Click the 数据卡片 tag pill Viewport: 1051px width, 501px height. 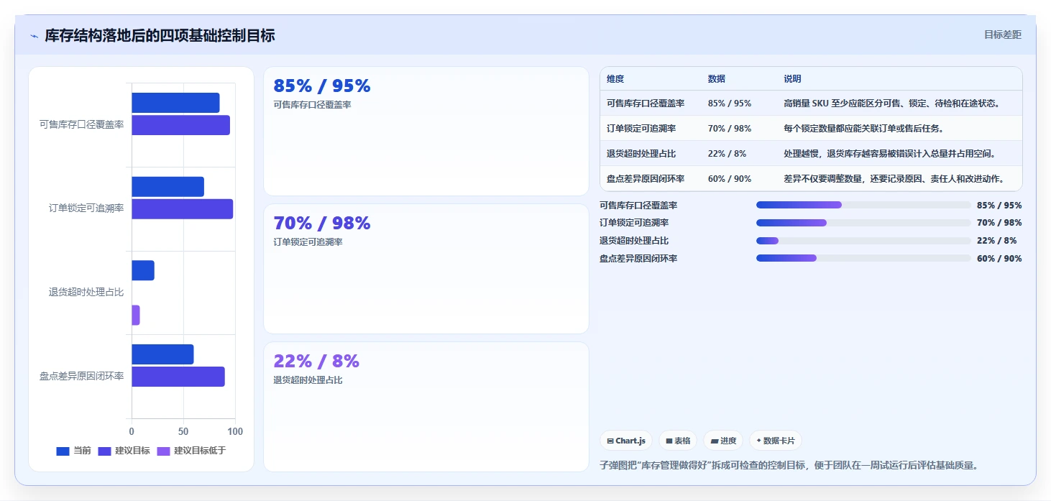[x=776, y=441]
